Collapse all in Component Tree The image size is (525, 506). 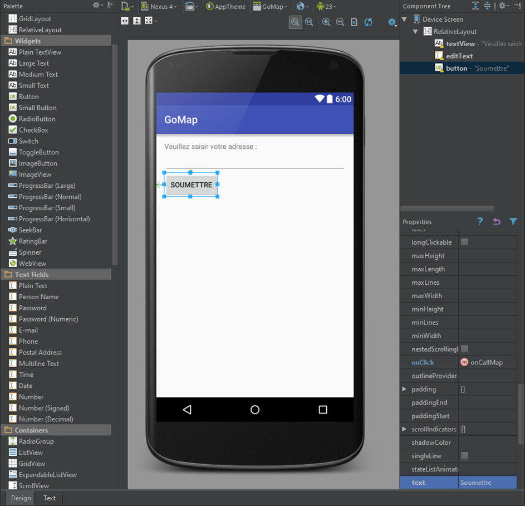pyautogui.click(x=487, y=6)
